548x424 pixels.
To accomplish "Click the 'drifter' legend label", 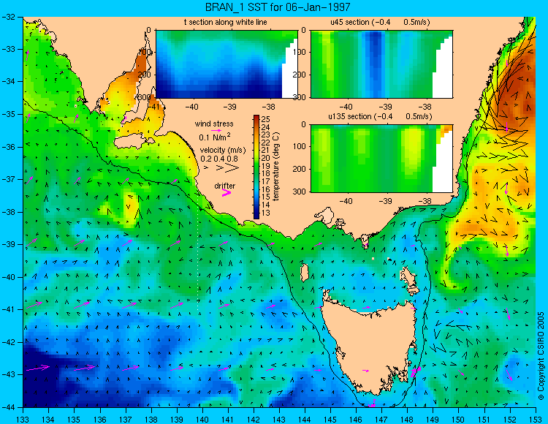I will (x=225, y=186).
